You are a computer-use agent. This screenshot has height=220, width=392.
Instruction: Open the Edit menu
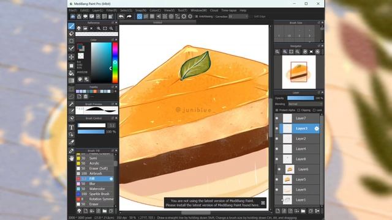(85, 10)
